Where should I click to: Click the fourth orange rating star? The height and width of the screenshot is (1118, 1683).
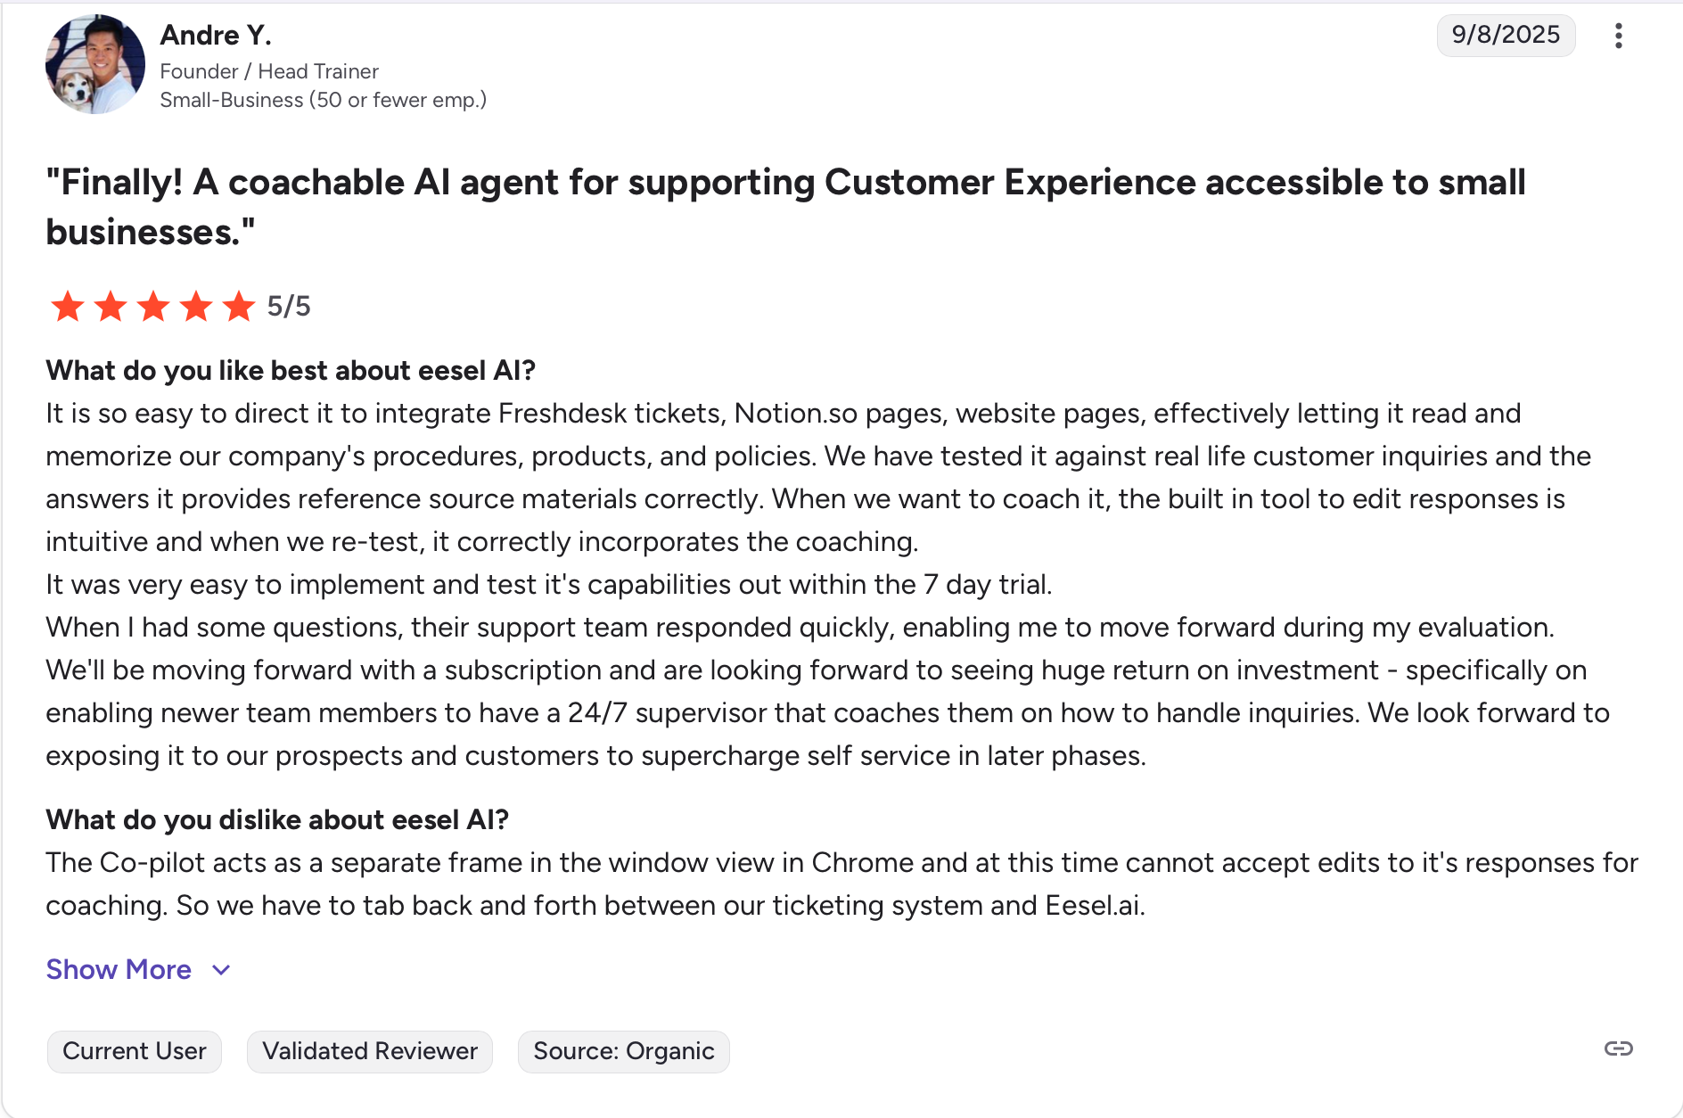pyautogui.click(x=196, y=306)
